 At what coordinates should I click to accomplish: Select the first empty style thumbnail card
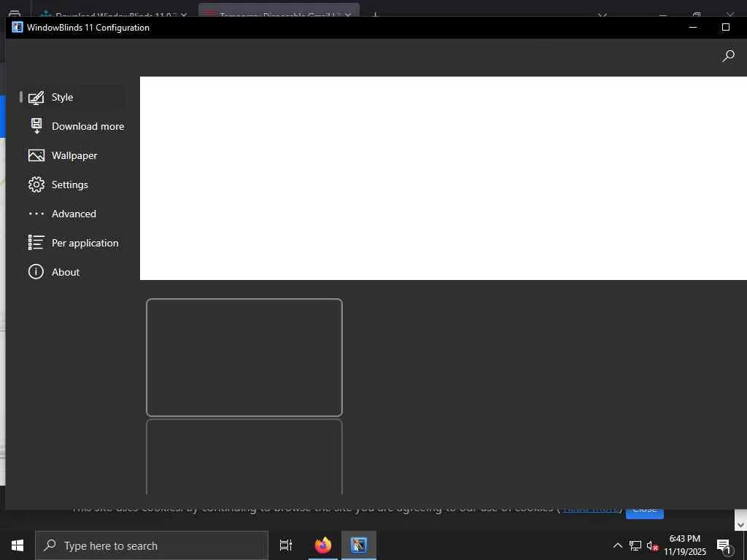point(244,357)
